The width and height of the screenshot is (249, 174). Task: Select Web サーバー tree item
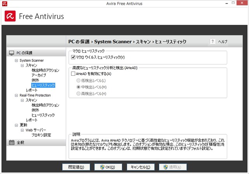pos(36,130)
